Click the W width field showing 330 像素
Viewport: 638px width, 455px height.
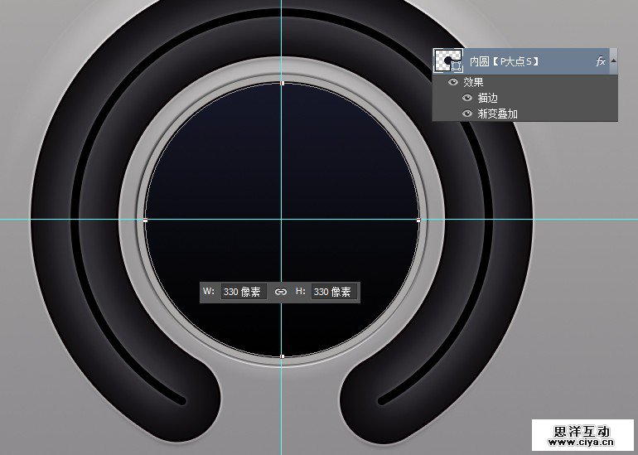[244, 292]
